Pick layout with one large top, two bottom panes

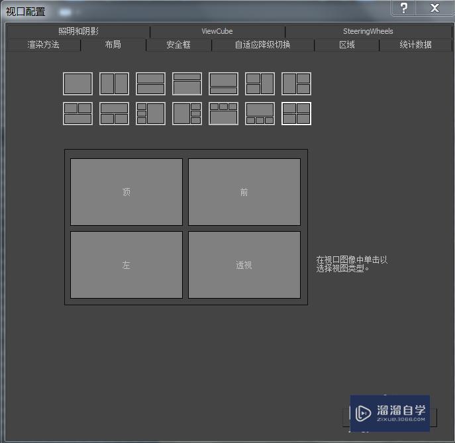tap(114, 113)
